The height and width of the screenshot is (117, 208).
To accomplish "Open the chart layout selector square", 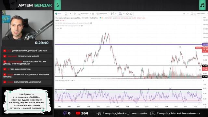I will (192, 14).
